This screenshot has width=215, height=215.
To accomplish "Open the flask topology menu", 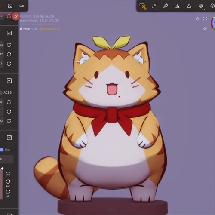I will 189,6.
